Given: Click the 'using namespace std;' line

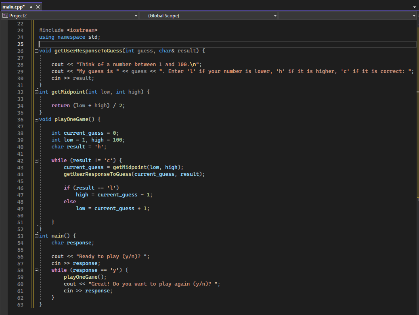Looking at the screenshot, I should tap(69, 37).
